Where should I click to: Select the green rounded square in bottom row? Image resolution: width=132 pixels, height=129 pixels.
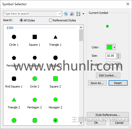tap(35, 120)
